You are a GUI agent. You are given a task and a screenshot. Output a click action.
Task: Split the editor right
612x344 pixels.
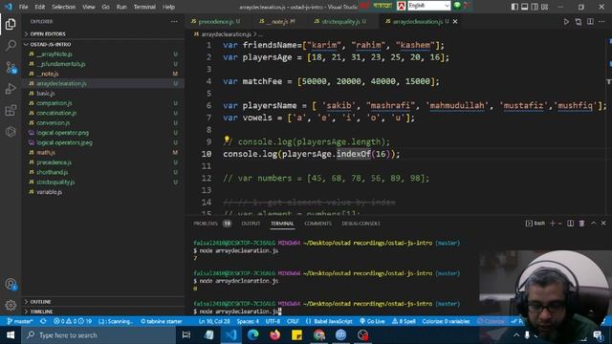click(590, 22)
